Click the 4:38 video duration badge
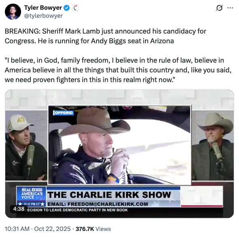Screen dimensions: 239x237 pyautogui.click(x=19, y=209)
